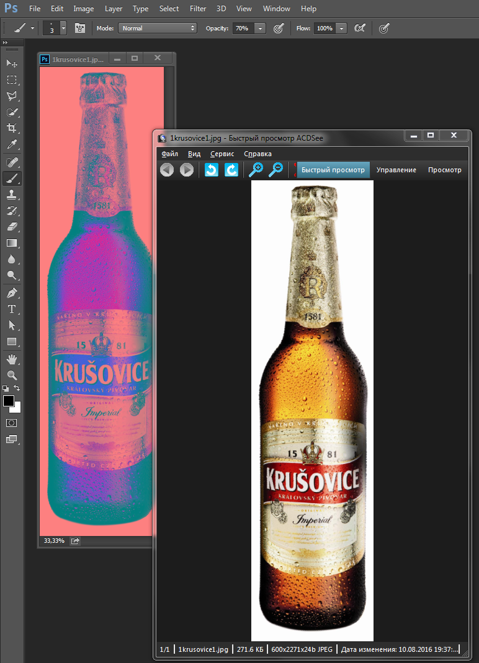Open Photoshop Window menu
This screenshot has width=479, height=663.
pos(277,9)
